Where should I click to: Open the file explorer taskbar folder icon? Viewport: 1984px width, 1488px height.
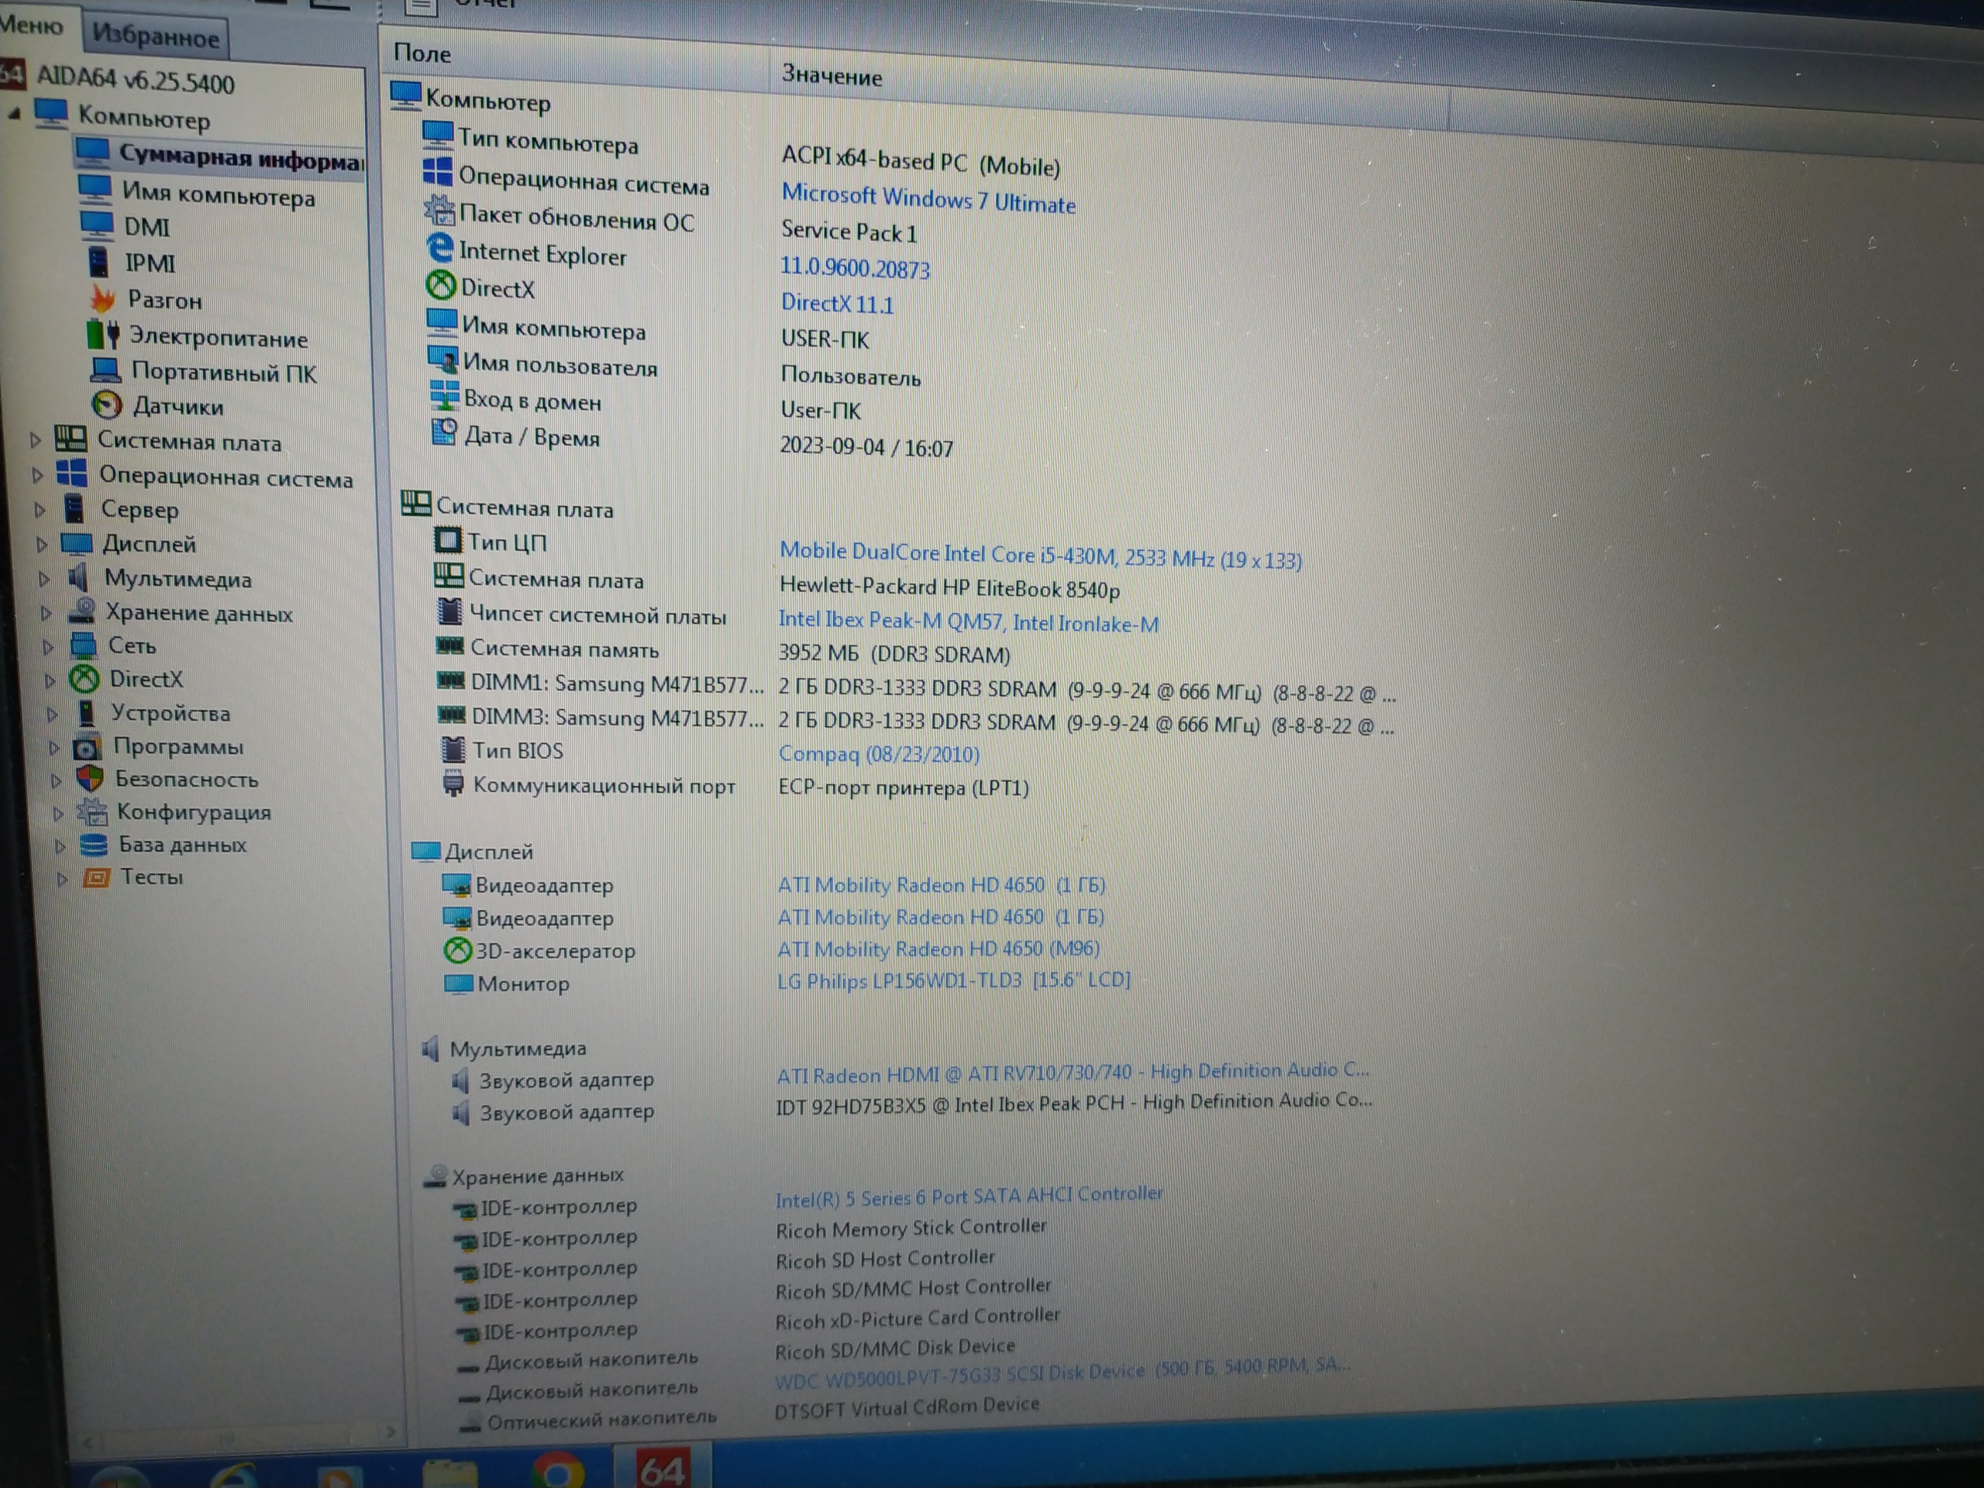point(449,1474)
